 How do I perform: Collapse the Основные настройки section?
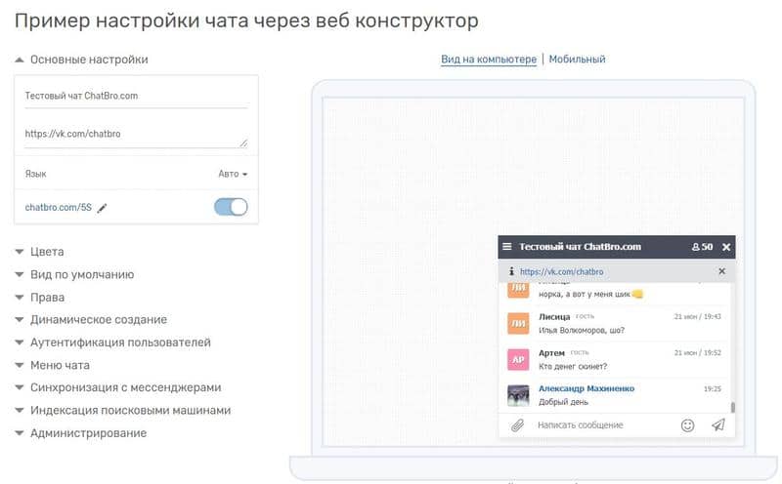81,60
